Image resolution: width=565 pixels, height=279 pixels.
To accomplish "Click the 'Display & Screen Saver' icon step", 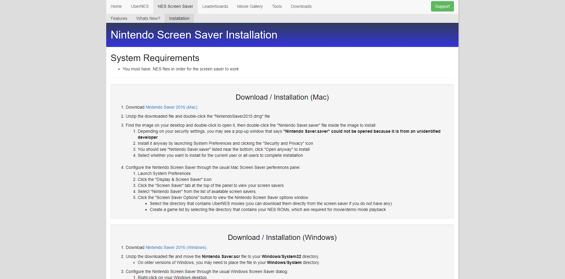I will click(x=175, y=179).
